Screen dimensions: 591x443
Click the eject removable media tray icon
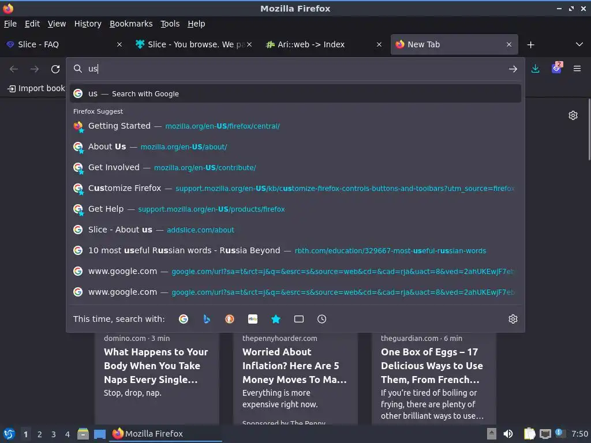[492, 434]
